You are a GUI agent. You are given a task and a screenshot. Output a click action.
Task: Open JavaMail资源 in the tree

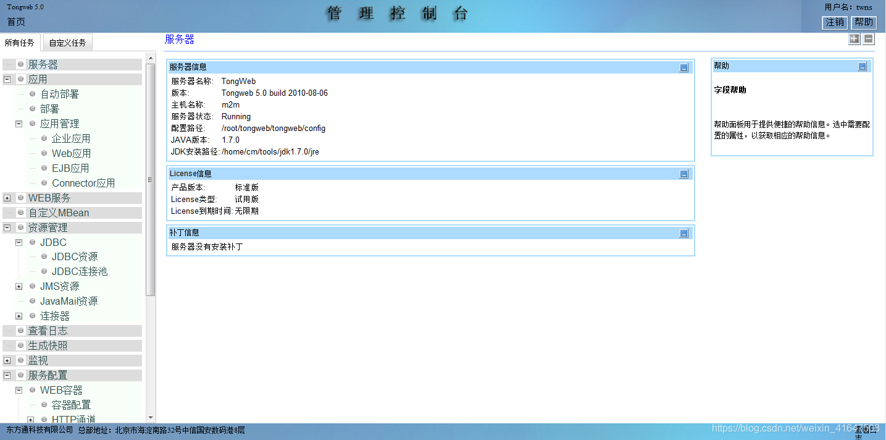[69, 301]
